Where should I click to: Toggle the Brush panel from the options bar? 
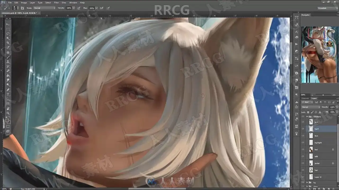click(23, 8)
